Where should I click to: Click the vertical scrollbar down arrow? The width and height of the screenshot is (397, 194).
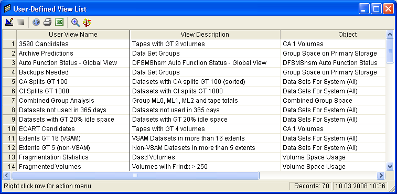(390, 166)
